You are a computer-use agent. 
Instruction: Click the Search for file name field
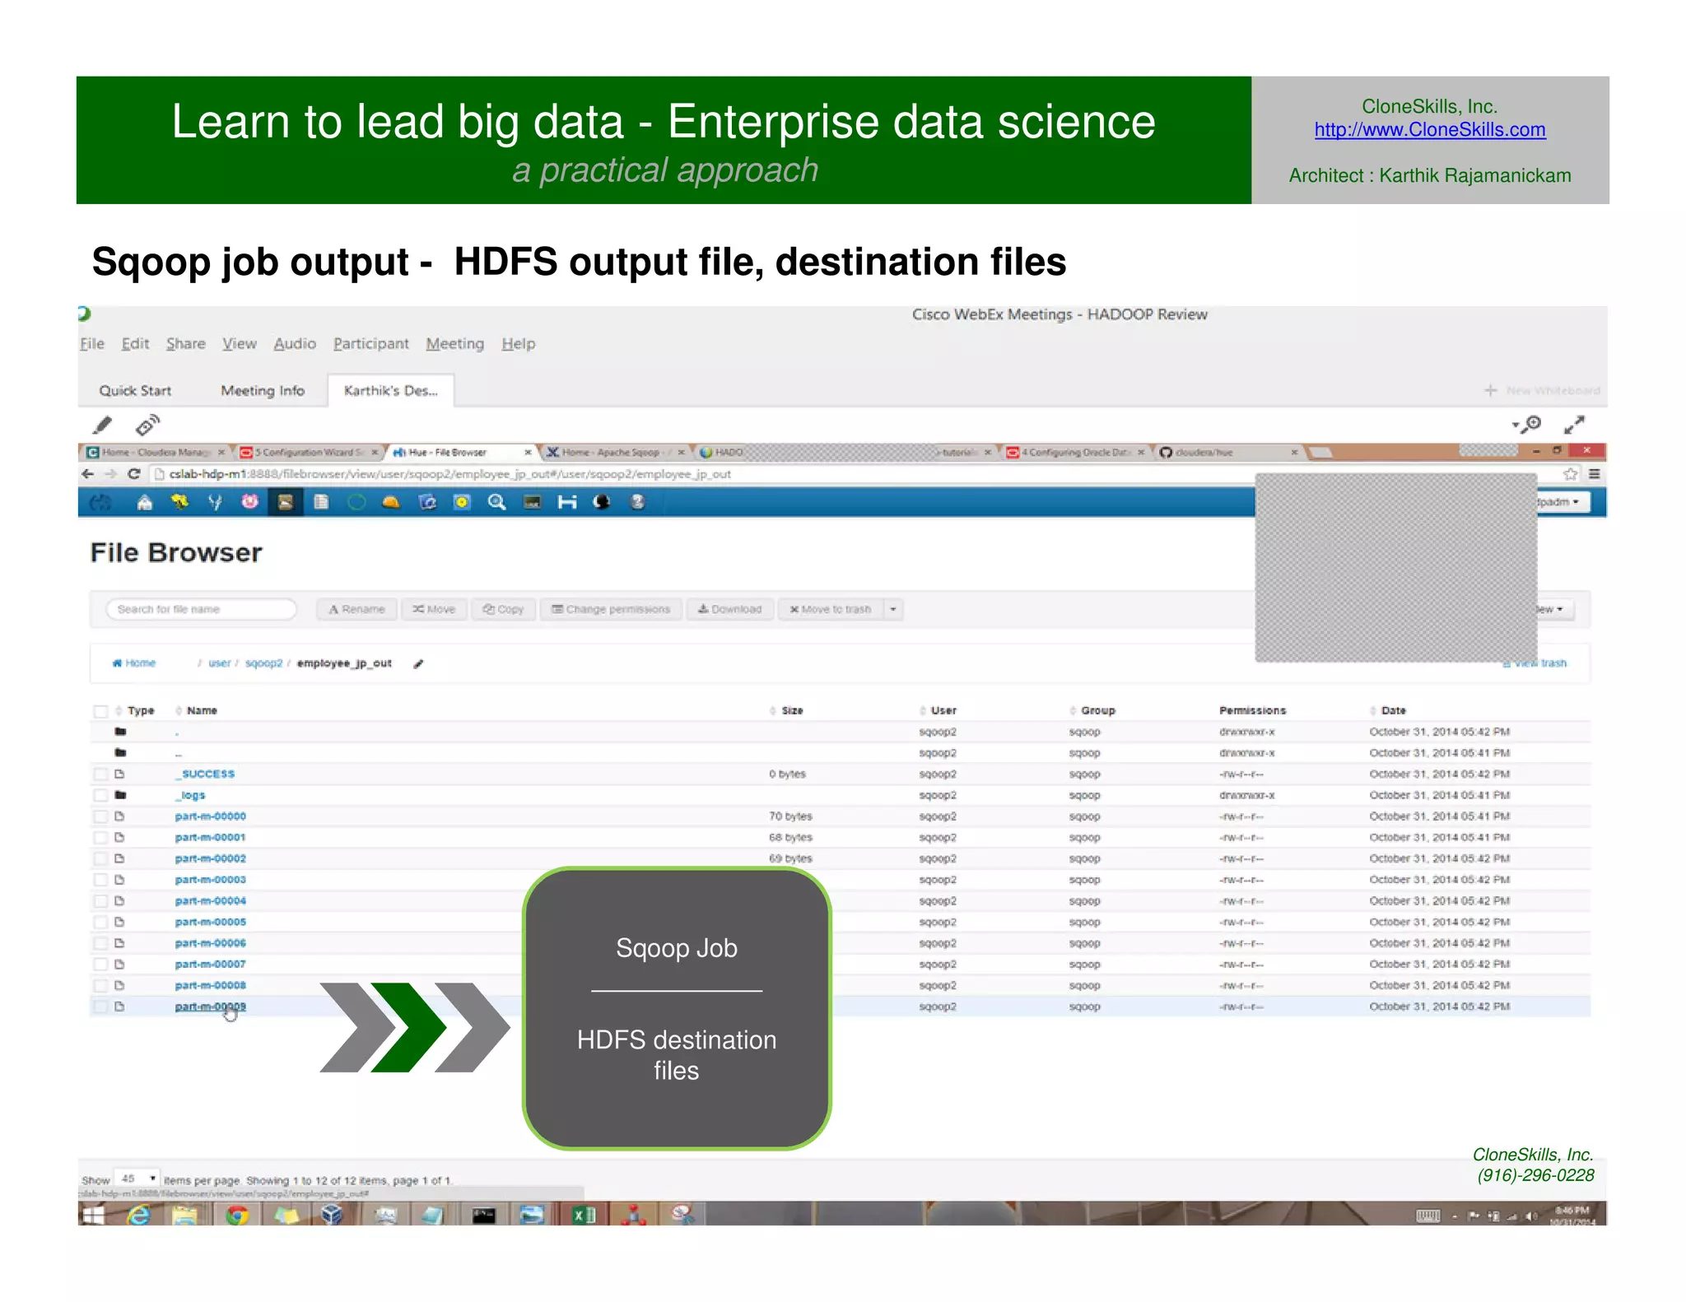coord(201,610)
